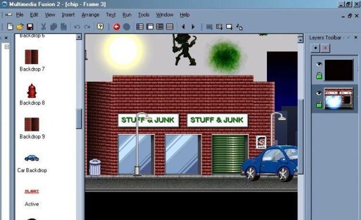Click the Cut scissors icon
The height and width of the screenshot is (220, 361).
click(43, 27)
